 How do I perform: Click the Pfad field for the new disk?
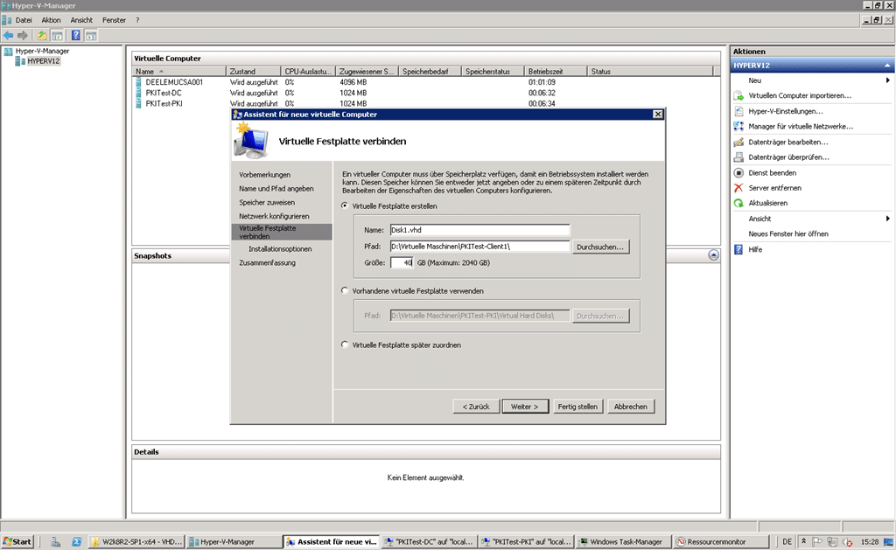point(479,247)
